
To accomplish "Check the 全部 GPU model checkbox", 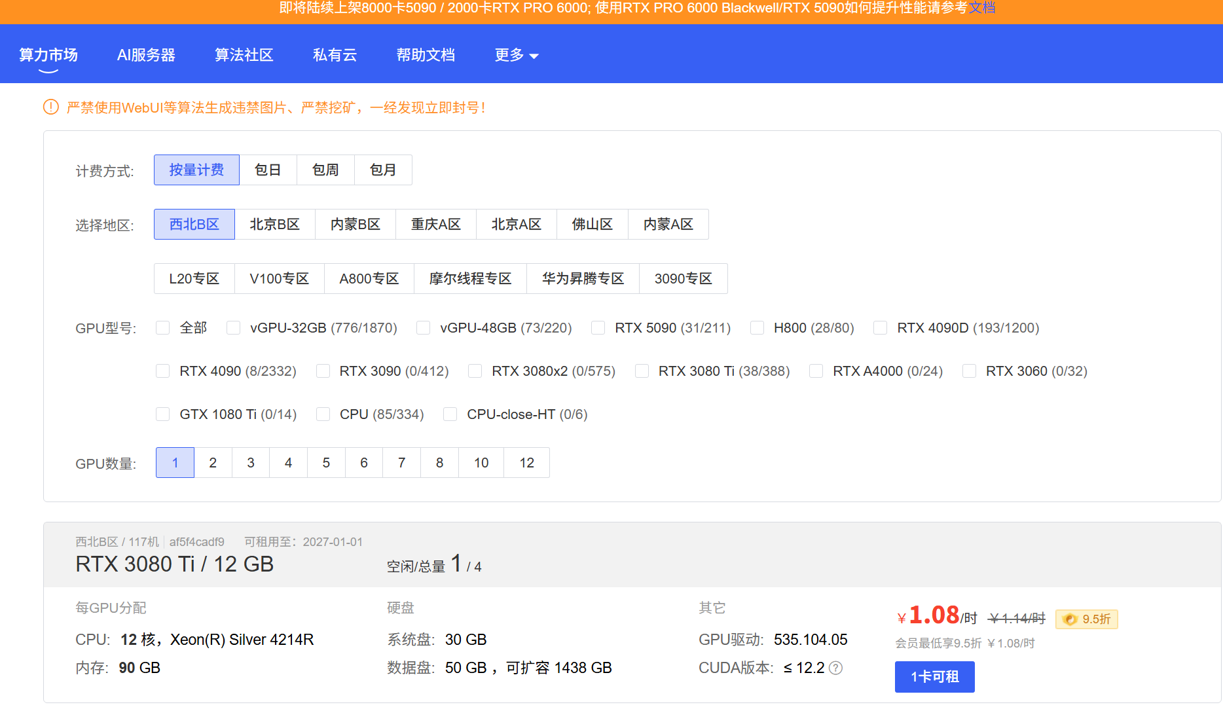I will 163,328.
